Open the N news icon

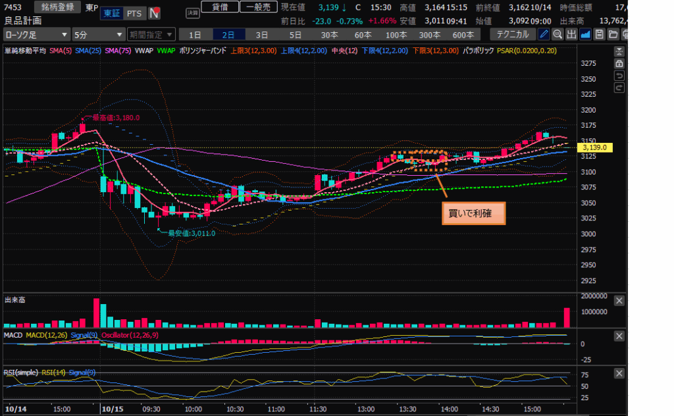(155, 13)
